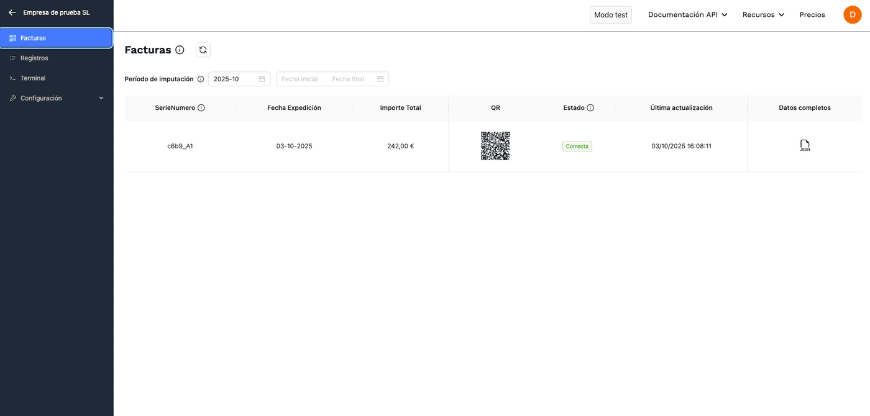Refresh the Facturas list
The image size is (870, 416).
coord(203,50)
